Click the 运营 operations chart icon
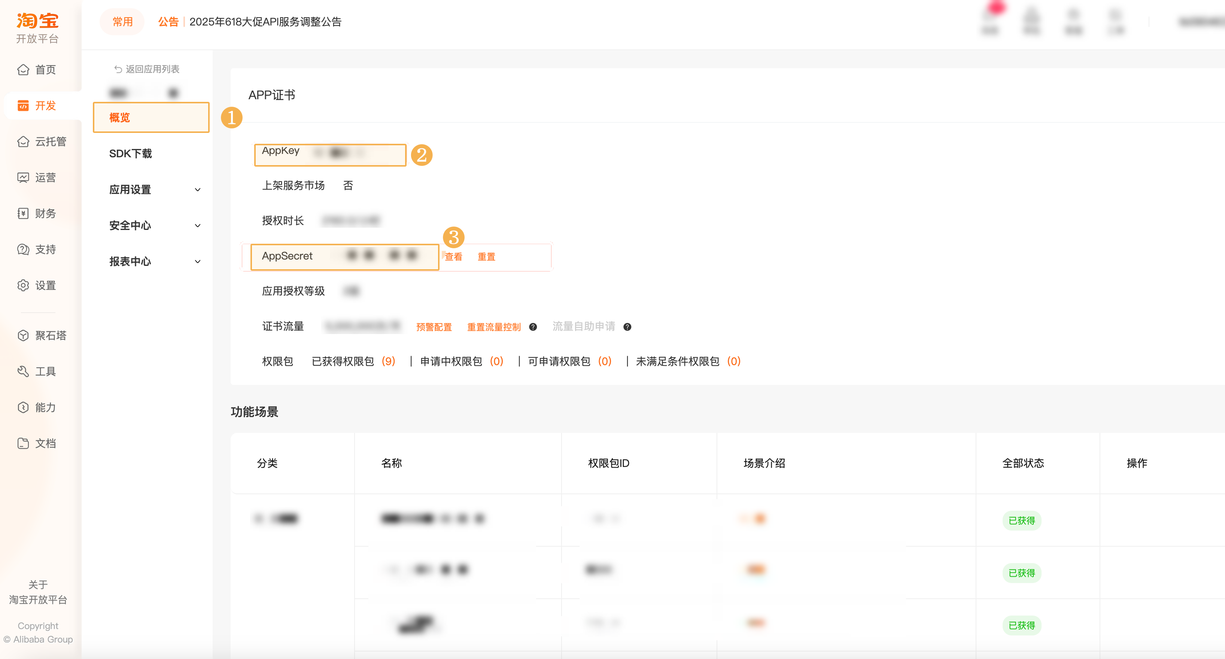This screenshot has width=1225, height=659. [x=23, y=177]
